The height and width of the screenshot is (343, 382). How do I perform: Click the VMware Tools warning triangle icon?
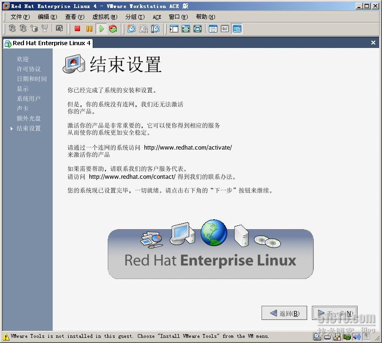pyautogui.click(x=6, y=337)
